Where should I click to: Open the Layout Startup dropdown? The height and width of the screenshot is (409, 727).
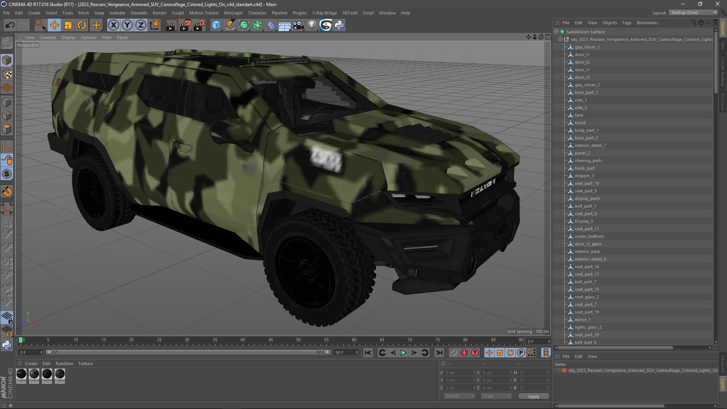(x=693, y=12)
